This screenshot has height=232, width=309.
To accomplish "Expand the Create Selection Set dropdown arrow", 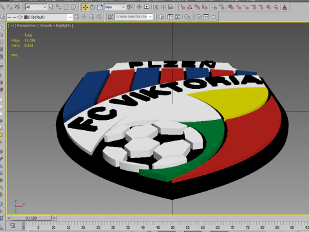I will pos(151,17).
